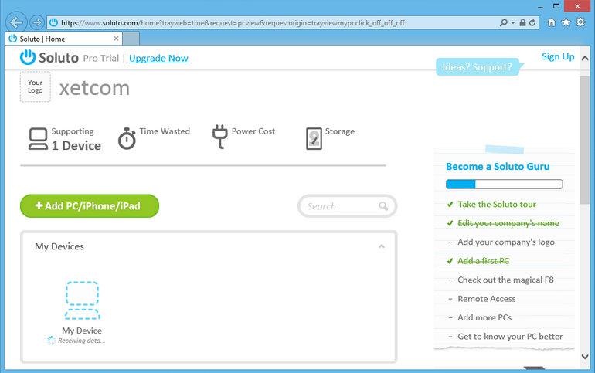Click the Pro Trial label
The height and width of the screenshot is (373, 595).
pyautogui.click(x=101, y=58)
